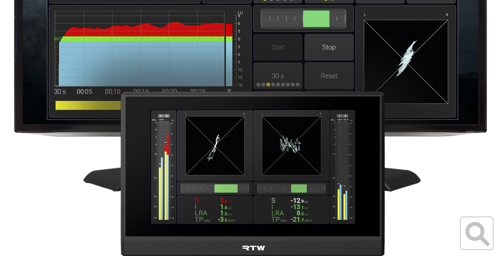
Task: Toggle the L channel on the left meter
Action: coord(161,116)
